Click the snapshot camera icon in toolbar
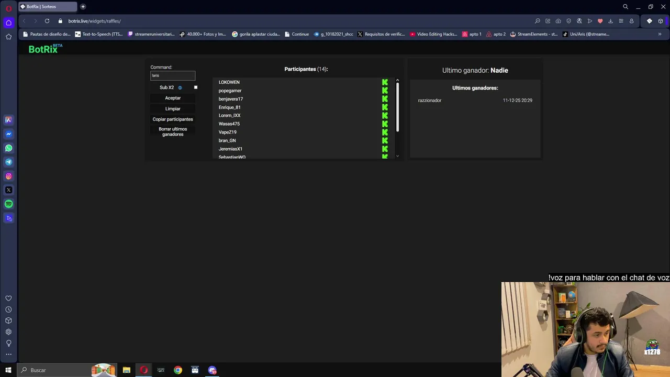This screenshot has width=670, height=377. (x=559, y=21)
